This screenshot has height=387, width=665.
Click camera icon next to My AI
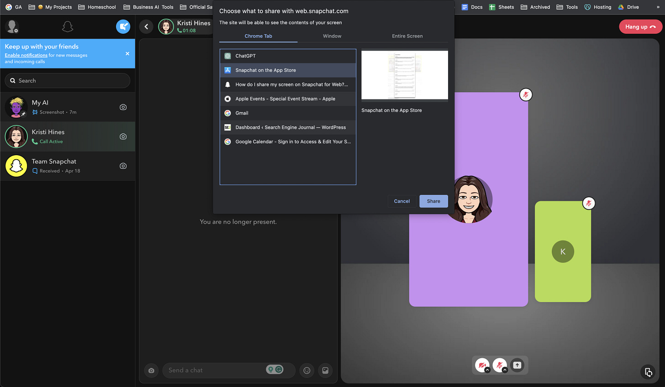tap(123, 107)
